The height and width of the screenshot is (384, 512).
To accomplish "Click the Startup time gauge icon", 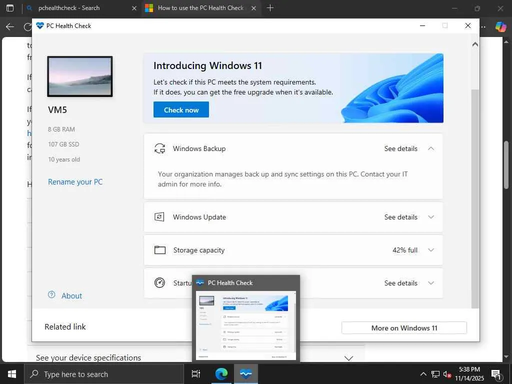I will pos(159,282).
